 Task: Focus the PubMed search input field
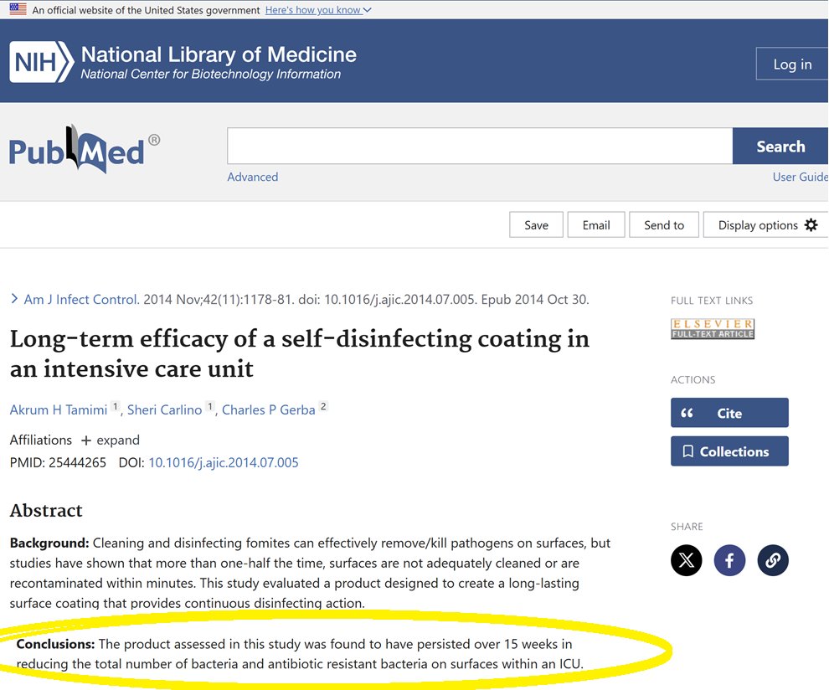(x=480, y=146)
